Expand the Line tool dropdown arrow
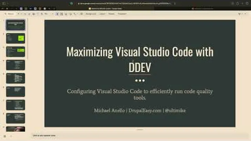The width and height of the screenshot is (251, 141). pyautogui.click(x=77, y=14)
